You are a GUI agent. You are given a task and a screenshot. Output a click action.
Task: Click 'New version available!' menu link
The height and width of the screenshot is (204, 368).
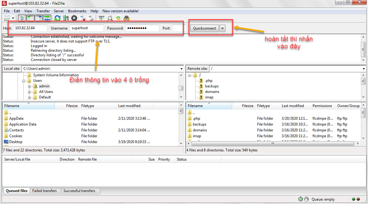click(120, 11)
